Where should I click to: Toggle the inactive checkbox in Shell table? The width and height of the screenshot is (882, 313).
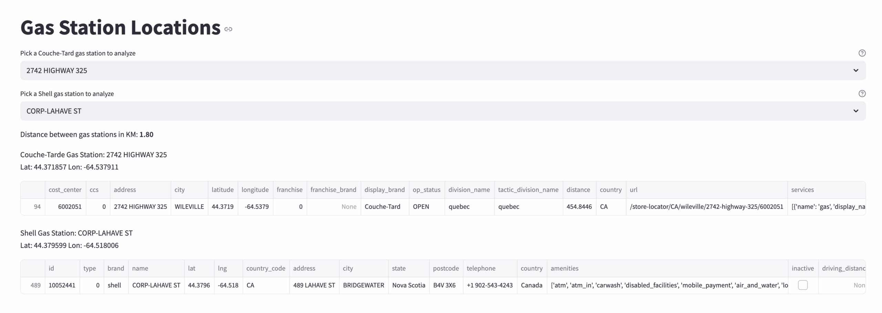coord(802,285)
